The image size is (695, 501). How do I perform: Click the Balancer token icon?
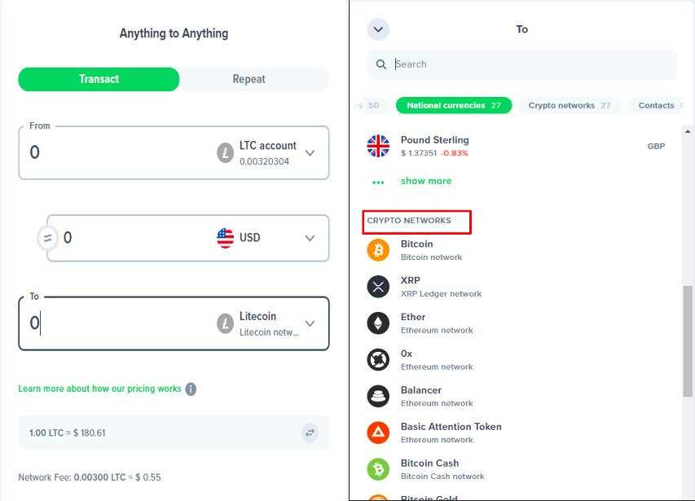[x=378, y=397]
